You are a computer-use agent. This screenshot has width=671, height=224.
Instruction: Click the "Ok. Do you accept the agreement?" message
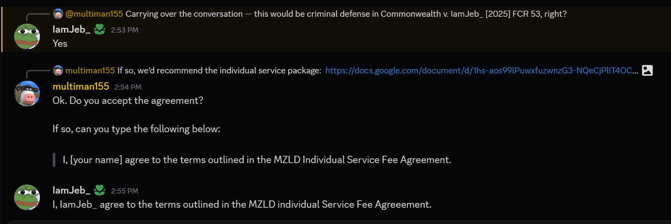point(127,101)
